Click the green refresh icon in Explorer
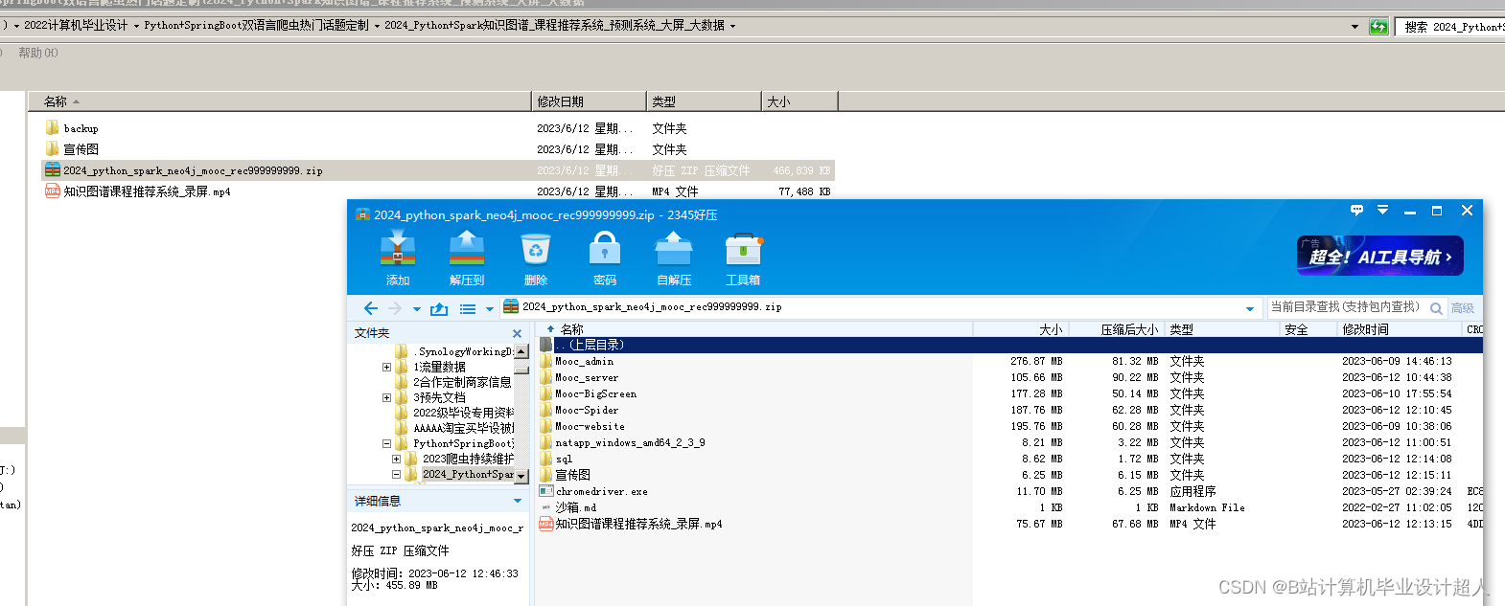 pyautogui.click(x=1378, y=27)
